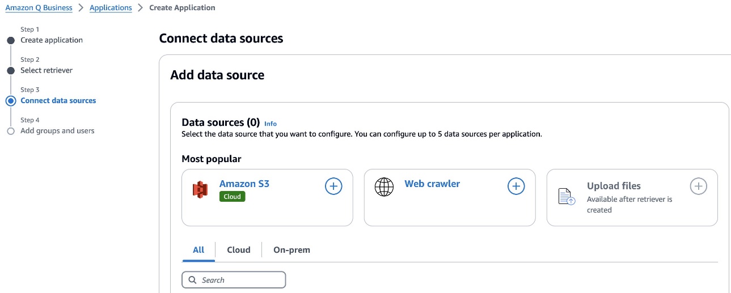Click the Upload files document icon
731x293 pixels.
tap(567, 196)
